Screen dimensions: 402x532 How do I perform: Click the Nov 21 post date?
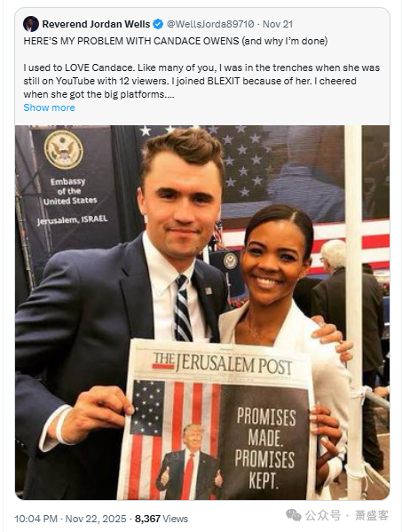pyautogui.click(x=278, y=24)
